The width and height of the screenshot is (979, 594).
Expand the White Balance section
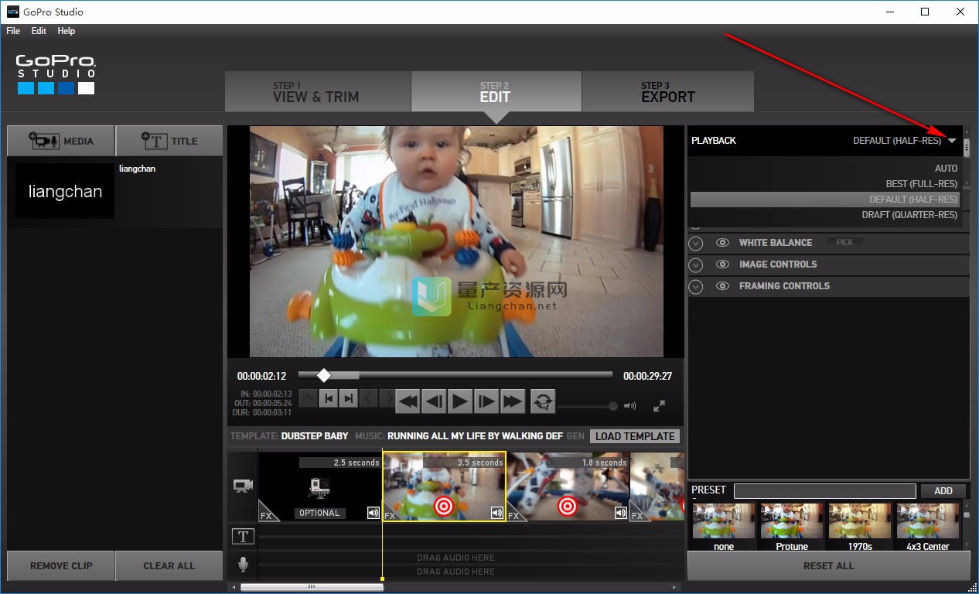click(x=696, y=244)
